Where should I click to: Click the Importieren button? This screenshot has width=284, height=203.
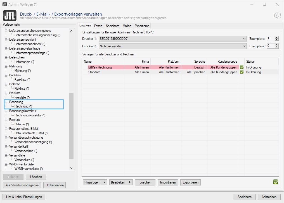click(x=168, y=182)
